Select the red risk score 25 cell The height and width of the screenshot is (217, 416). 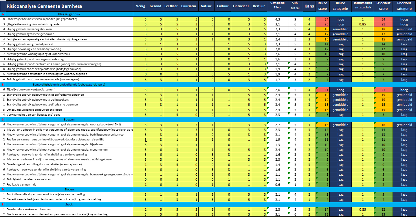(x=322, y=24)
